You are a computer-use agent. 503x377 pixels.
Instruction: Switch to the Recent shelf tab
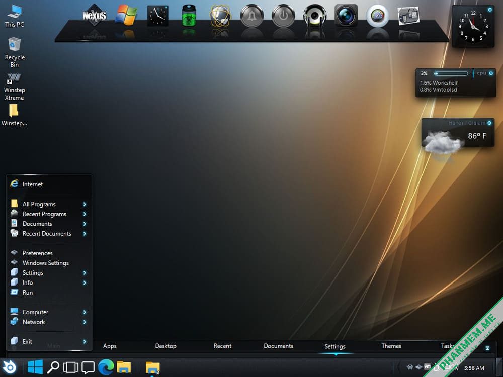(x=222, y=346)
